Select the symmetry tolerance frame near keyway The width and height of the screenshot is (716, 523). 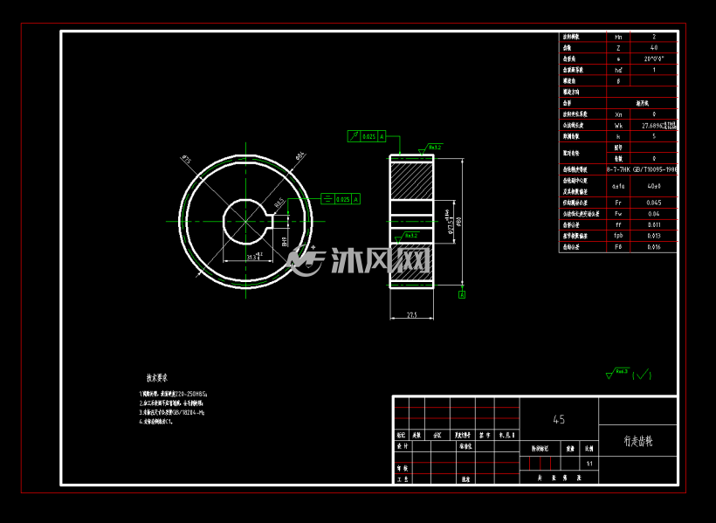click(341, 199)
